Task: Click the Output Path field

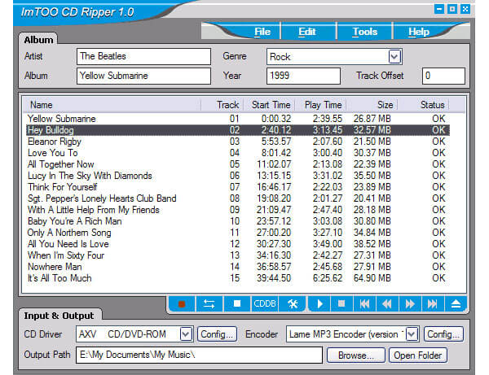Action: 199,355
